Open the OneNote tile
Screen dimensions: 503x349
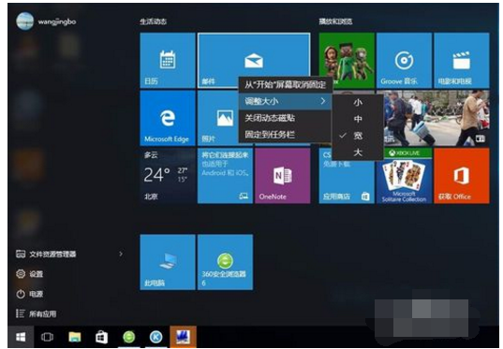[x=283, y=176]
